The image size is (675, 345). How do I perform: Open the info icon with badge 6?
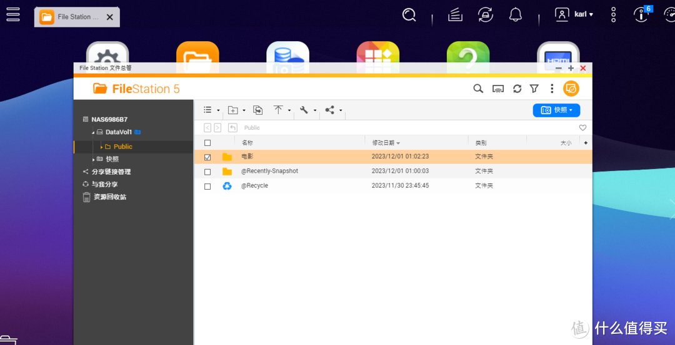(x=642, y=14)
